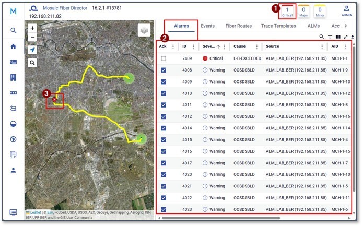Open the ALMs tab
Image resolution: width=362 pixels, height=226 pixels.
(x=313, y=26)
